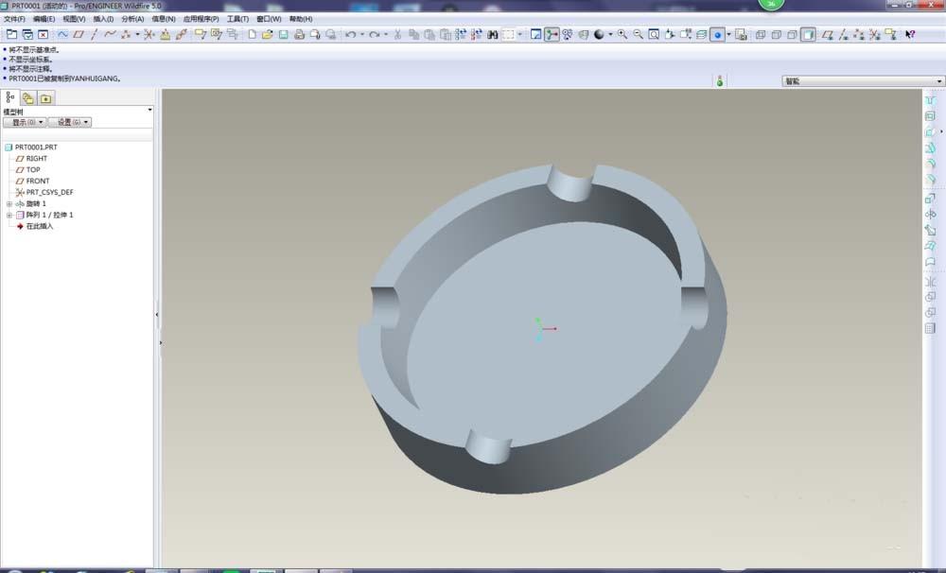Open the 文件(F) menu
The width and height of the screenshot is (946, 573).
(14, 18)
